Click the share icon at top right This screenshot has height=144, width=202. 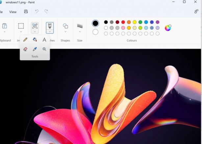click(196, 11)
